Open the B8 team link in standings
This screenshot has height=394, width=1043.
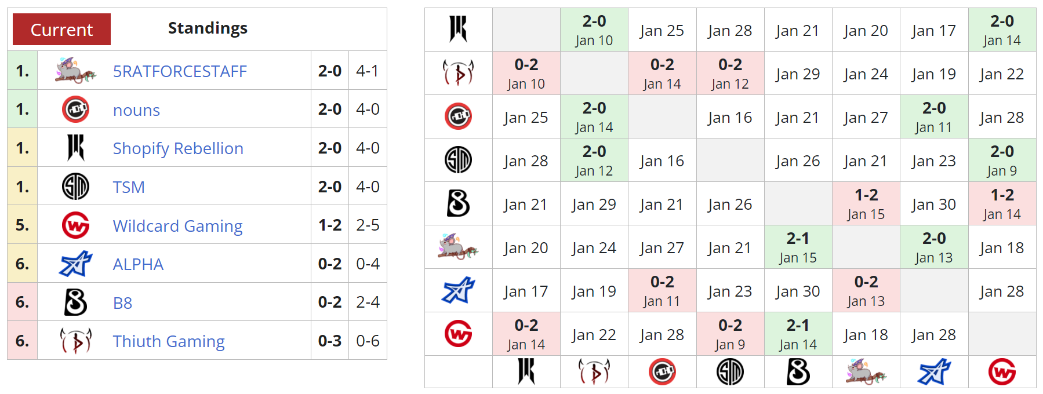tap(122, 303)
